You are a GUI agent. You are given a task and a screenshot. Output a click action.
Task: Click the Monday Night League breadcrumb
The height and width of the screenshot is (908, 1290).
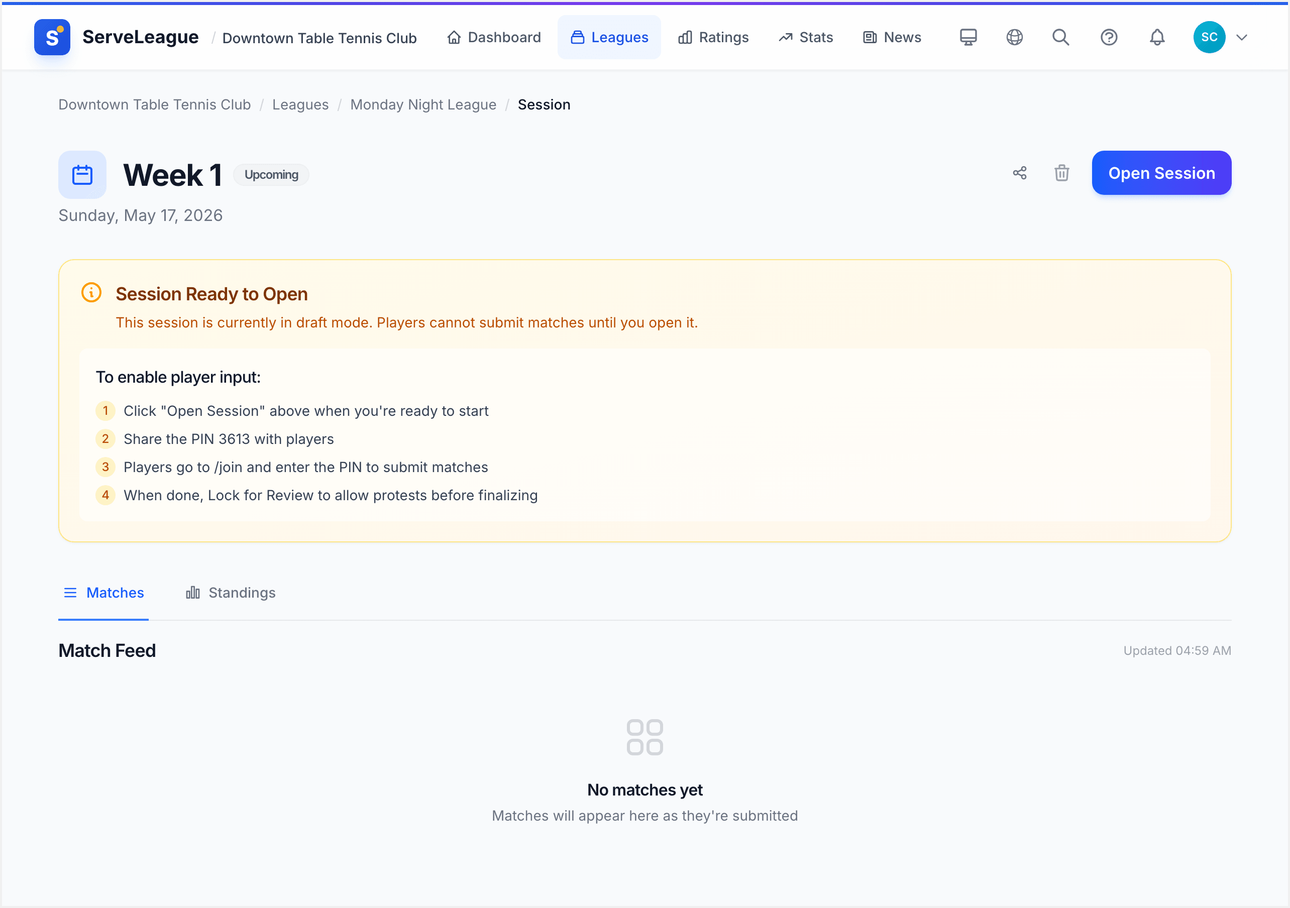point(423,104)
